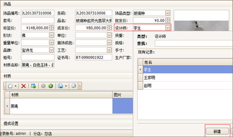Click the 查找 search field in designer popup
233x137 pixels.
194,43
